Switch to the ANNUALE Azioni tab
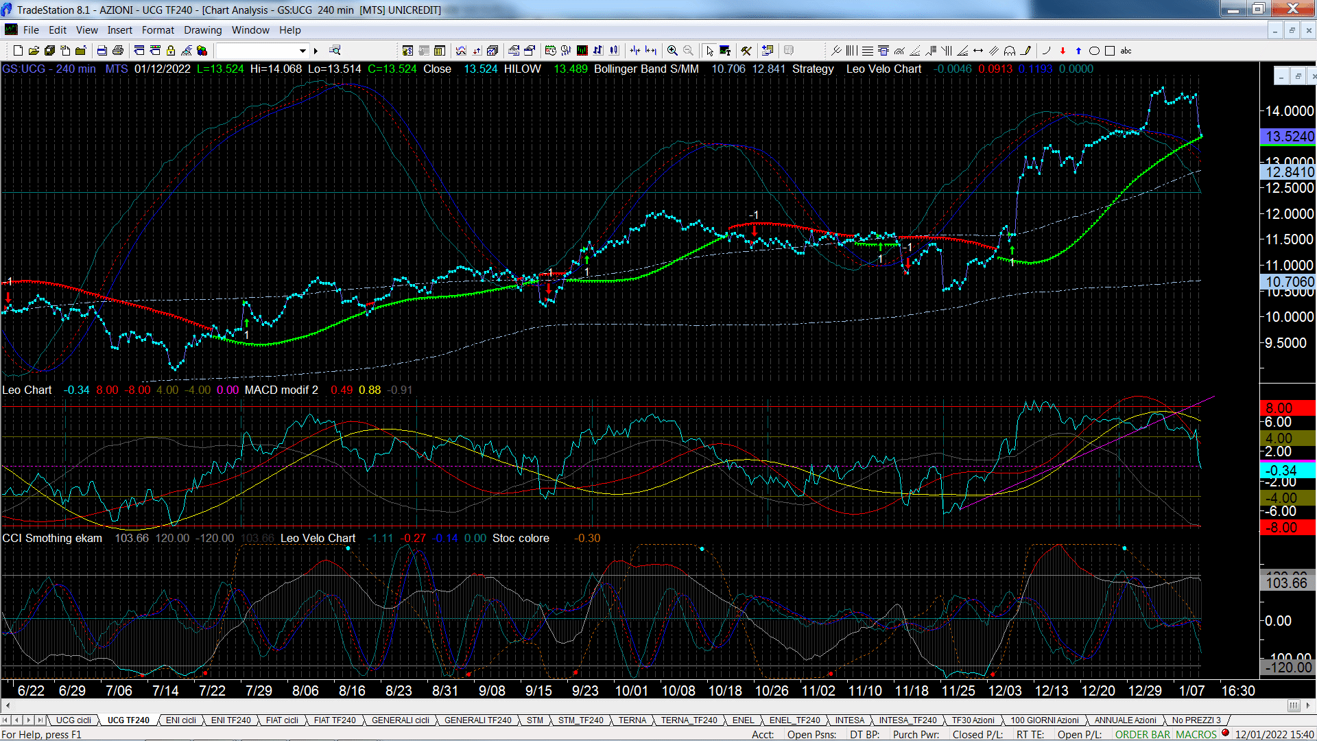Image resolution: width=1317 pixels, height=741 pixels. click(x=1126, y=720)
